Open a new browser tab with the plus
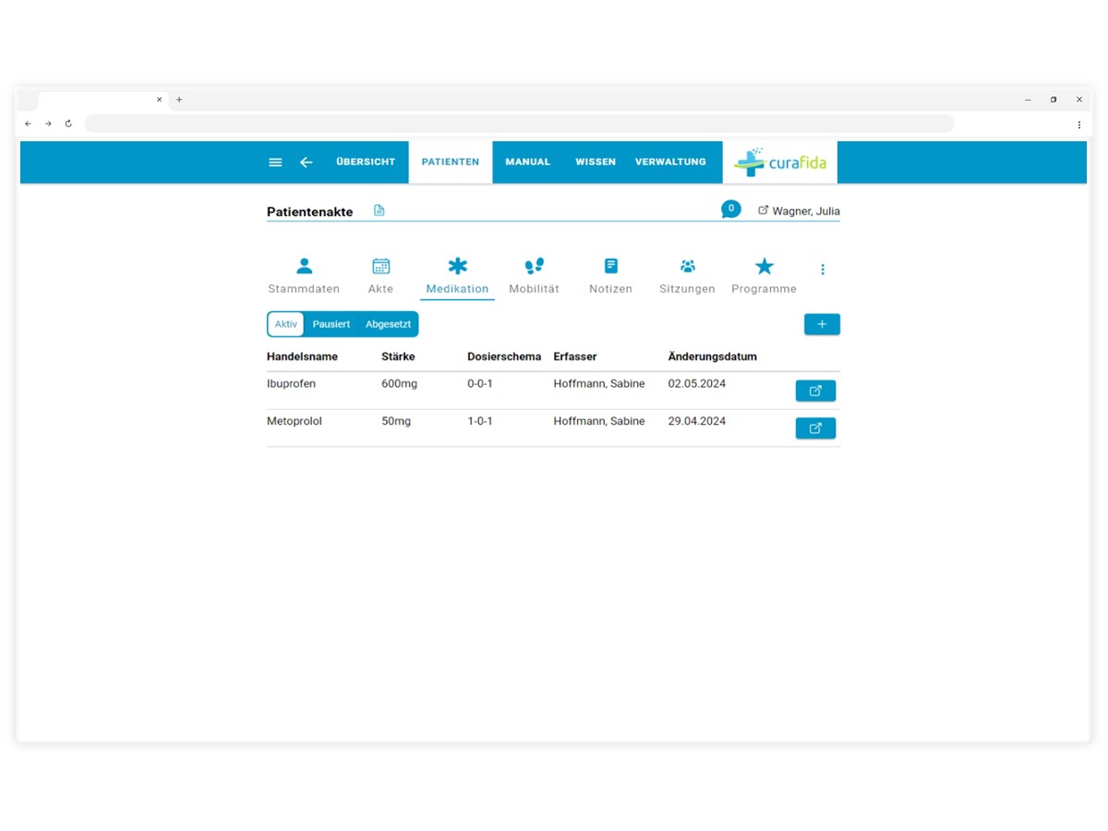This screenshot has width=1108, height=831. pyautogui.click(x=179, y=100)
